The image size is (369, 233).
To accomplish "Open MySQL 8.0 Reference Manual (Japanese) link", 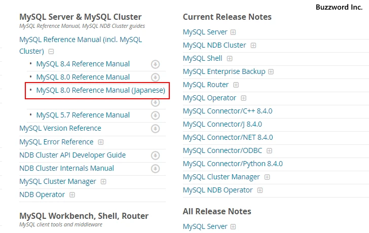I will (101, 90).
